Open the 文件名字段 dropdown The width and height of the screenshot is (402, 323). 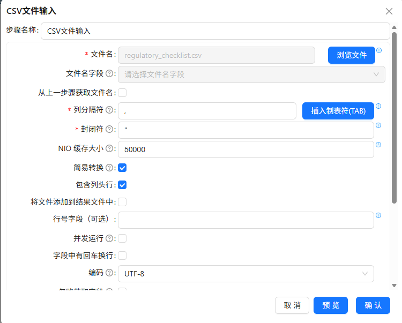pyautogui.click(x=251, y=74)
